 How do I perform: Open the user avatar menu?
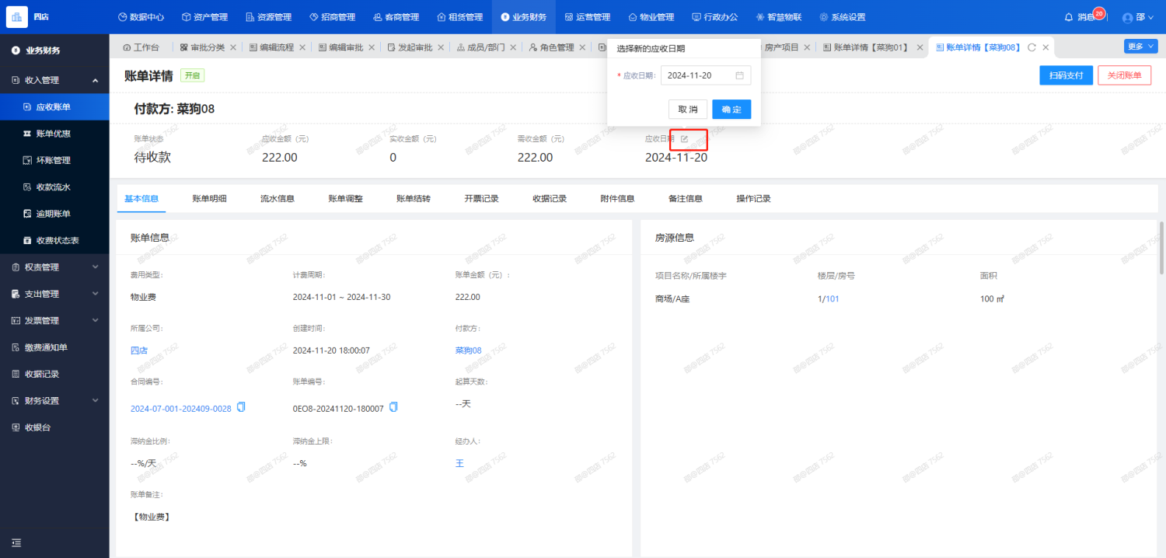[x=1137, y=17]
